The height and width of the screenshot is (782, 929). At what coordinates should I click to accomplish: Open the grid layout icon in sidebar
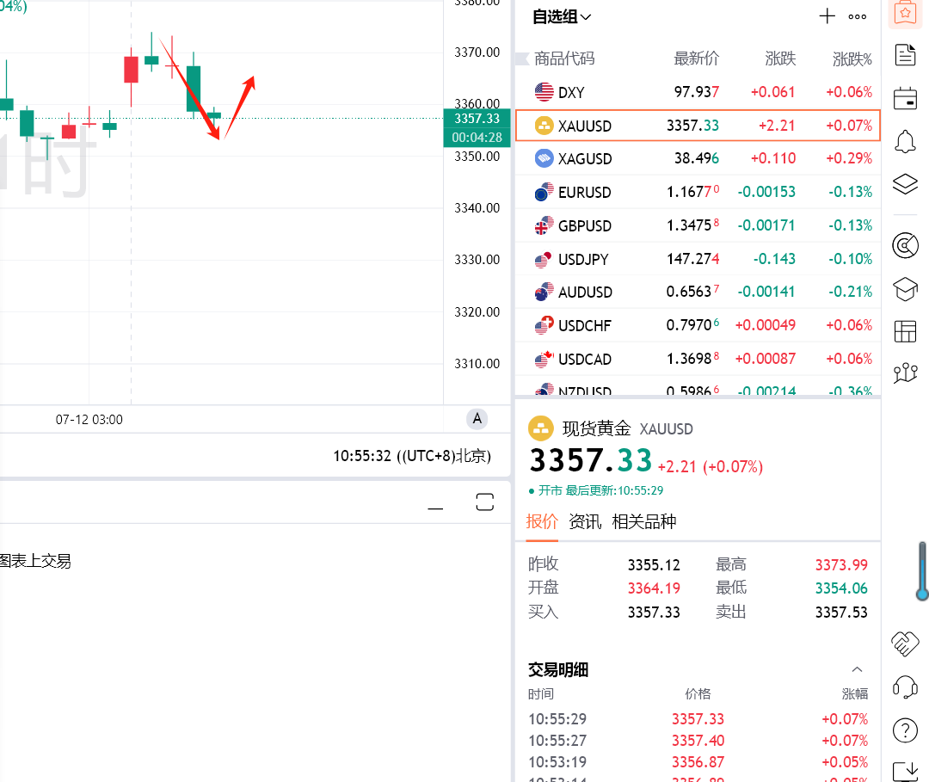coord(905,330)
